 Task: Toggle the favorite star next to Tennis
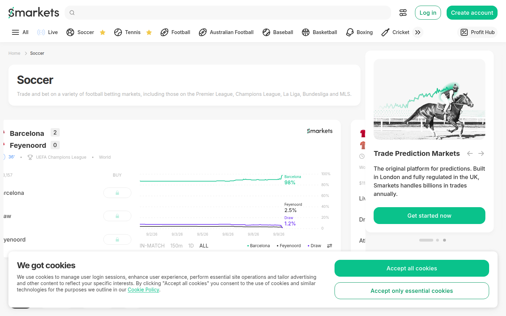149,32
